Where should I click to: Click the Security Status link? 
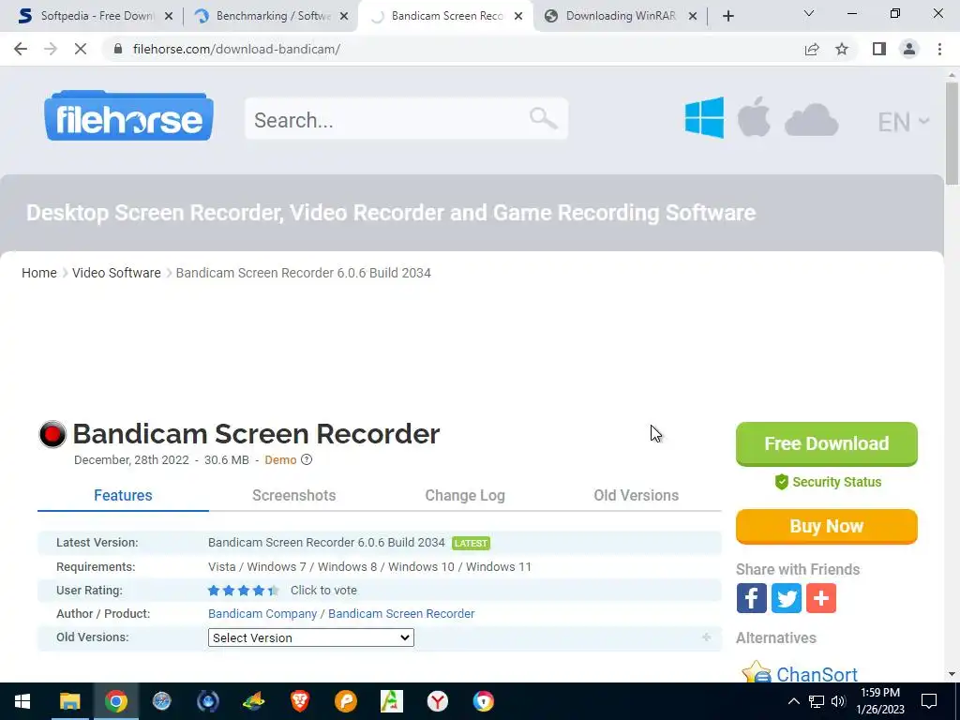(829, 482)
